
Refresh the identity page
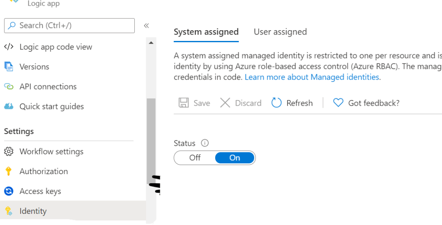[292, 103]
